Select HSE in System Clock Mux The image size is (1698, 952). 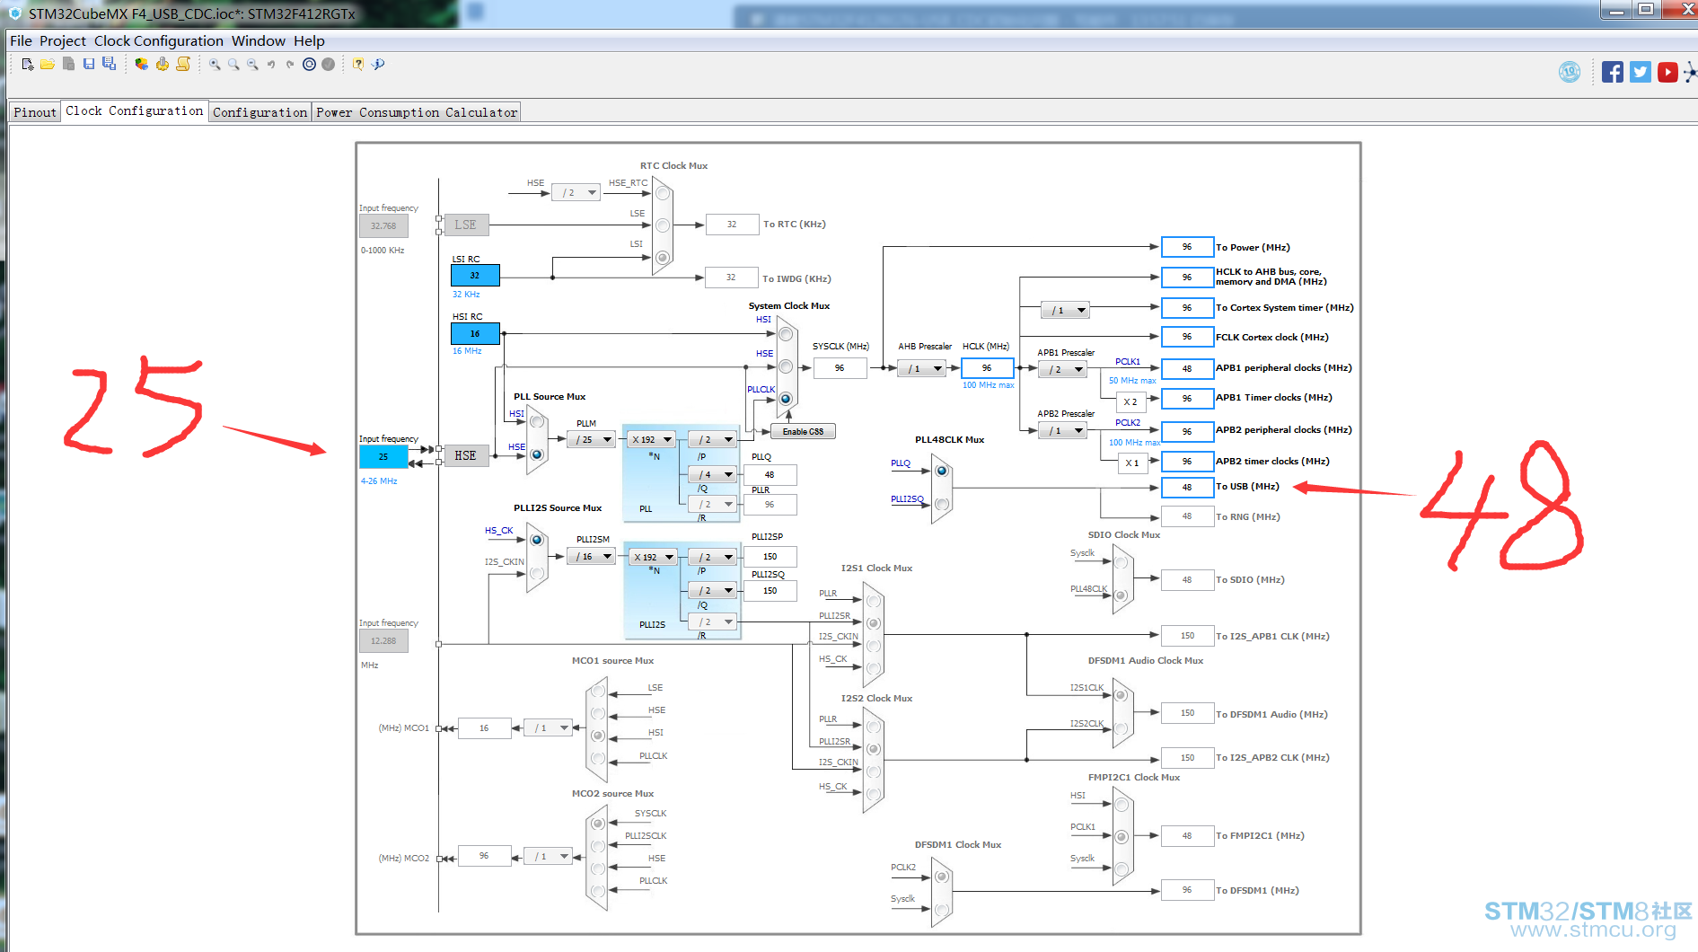786,366
